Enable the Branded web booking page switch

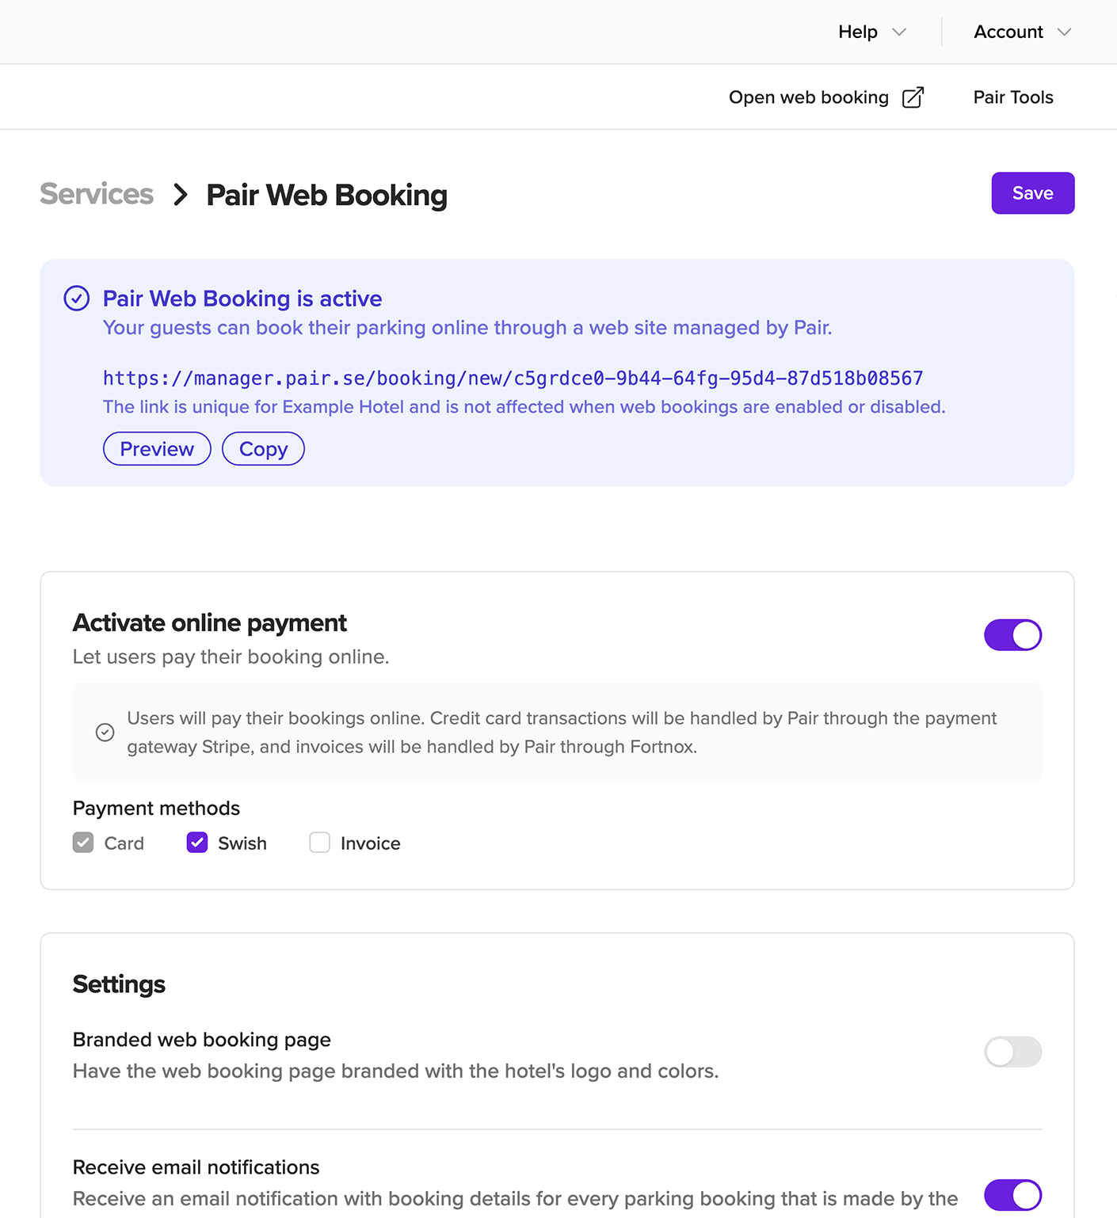point(1012,1052)
